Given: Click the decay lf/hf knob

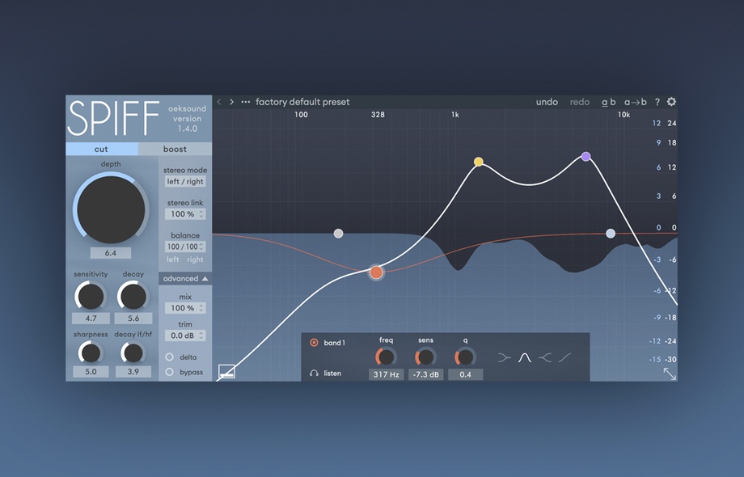Looking at the screenshot, I should 133,352.
